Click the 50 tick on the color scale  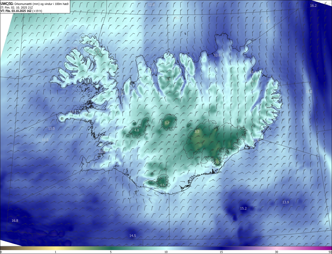pyautogui.click(x=330, y=252)
